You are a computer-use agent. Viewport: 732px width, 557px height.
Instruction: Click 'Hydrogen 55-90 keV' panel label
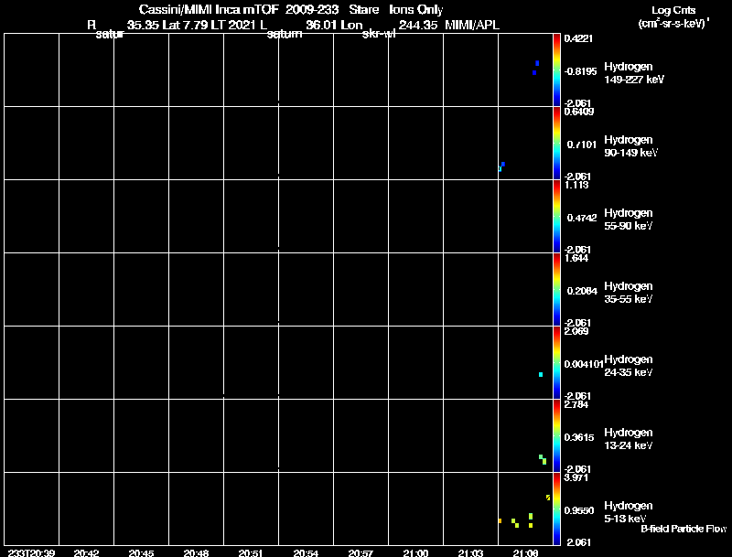pos(629,220)
